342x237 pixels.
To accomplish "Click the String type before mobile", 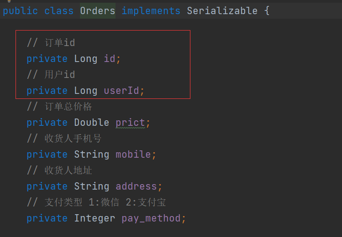I will point(92,155).
